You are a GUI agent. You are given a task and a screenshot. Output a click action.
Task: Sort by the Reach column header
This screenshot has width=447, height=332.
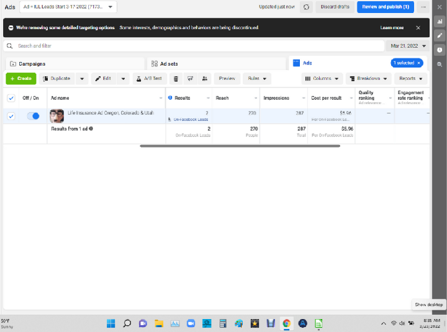(222, 98)
